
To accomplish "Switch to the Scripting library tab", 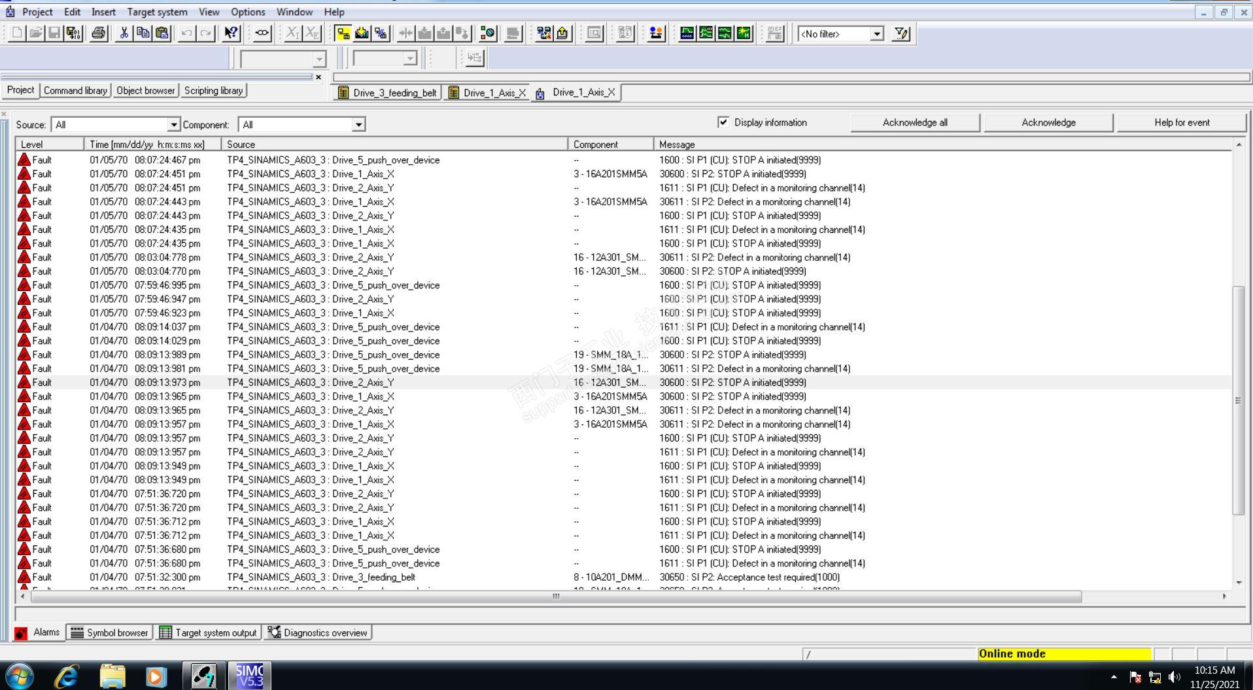I will [x=213, y=90].
